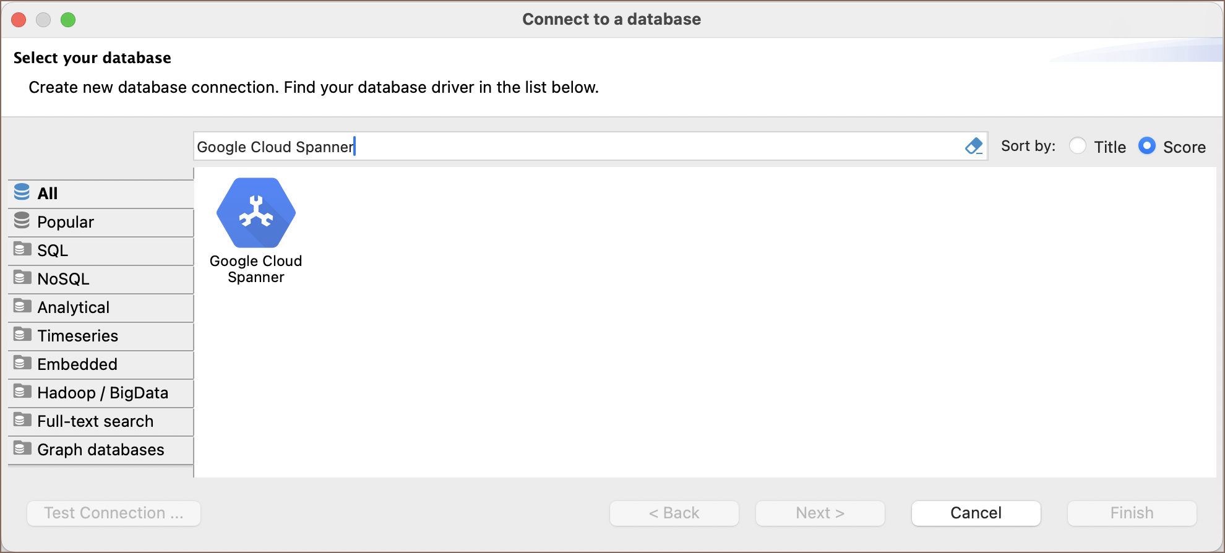Click the NoSQL category folder icon
This screenshot has height=553, width=1225.
click(x=22, y=278)
